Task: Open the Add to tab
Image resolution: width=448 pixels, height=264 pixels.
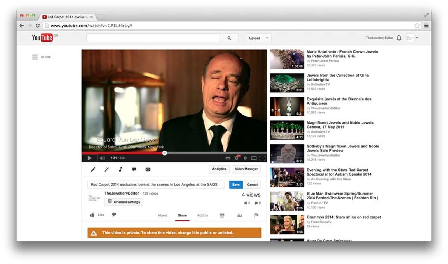Action: [202, 215]
